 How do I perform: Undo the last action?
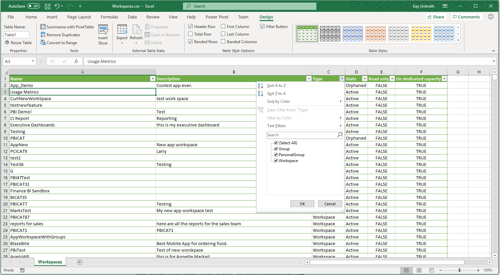(x=56, y=6)
